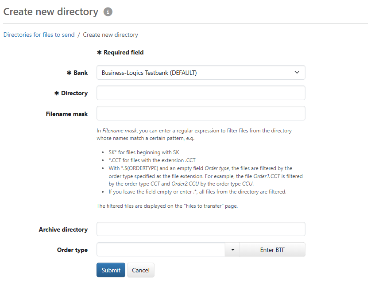Click the Required field note asterisk

(99, 52)
